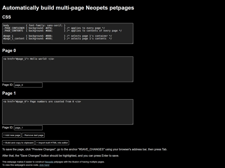225x168 pixels.
Task: Click inside the Page 0 HTML textarea
Action: (68, 69)
